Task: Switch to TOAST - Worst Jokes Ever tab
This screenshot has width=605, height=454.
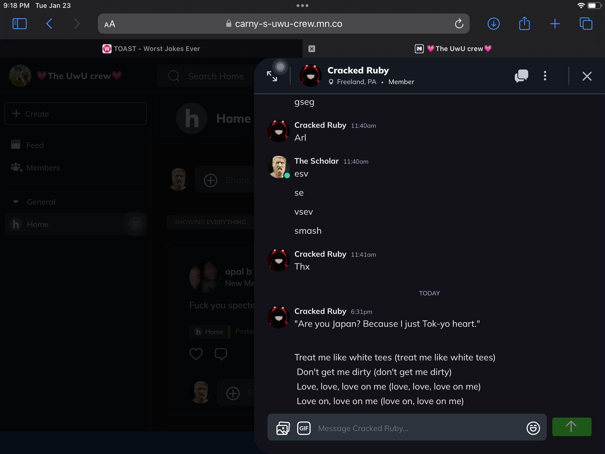Action: click(151, 49)
